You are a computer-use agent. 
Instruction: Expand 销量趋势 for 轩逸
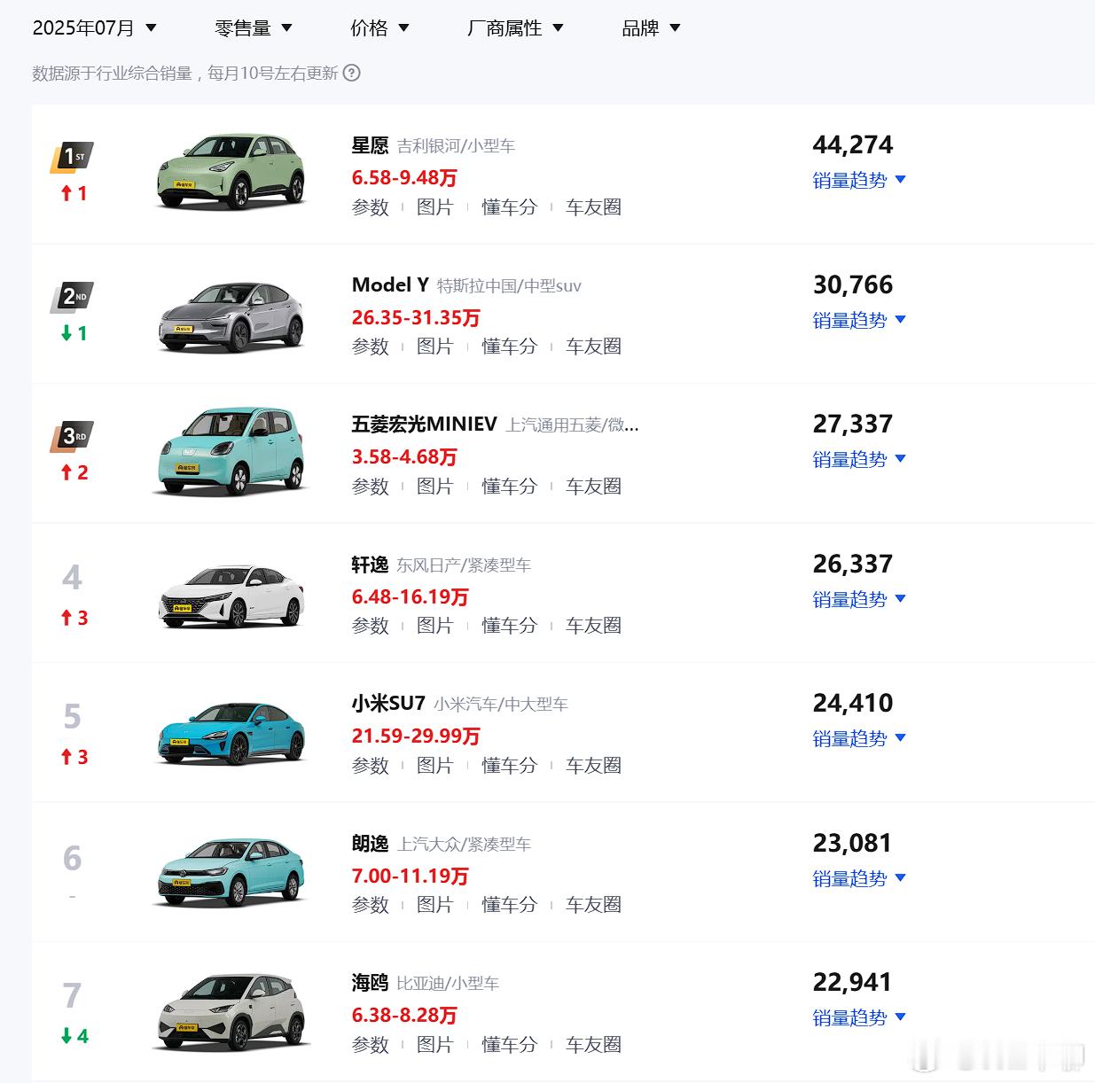click(x=859, y=599)
